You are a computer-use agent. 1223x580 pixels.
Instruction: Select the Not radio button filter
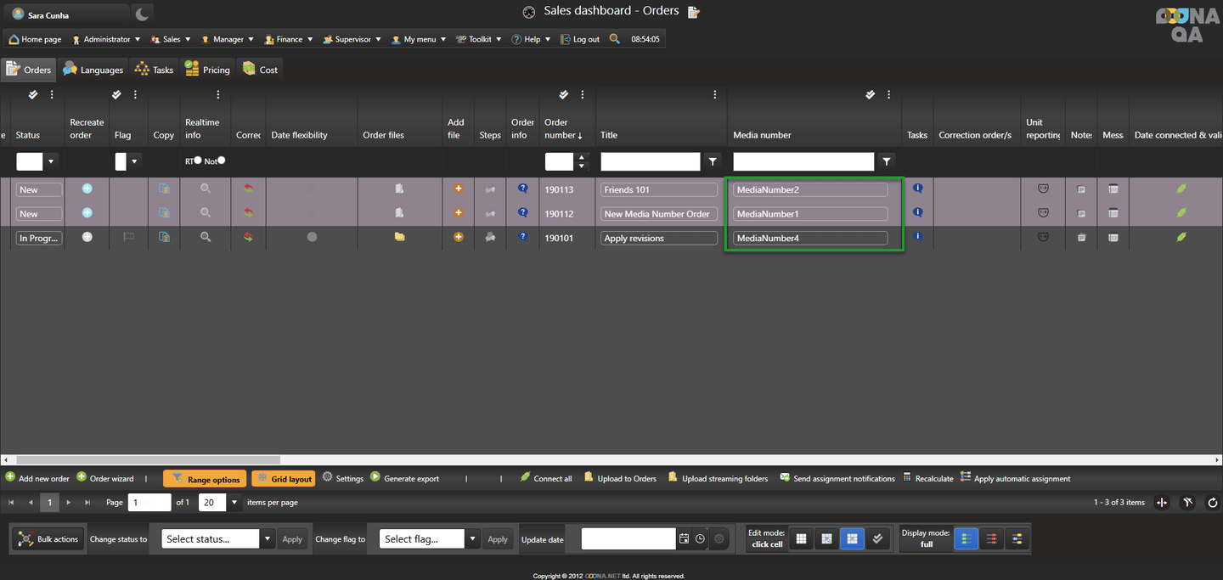(x=222, y=160)
